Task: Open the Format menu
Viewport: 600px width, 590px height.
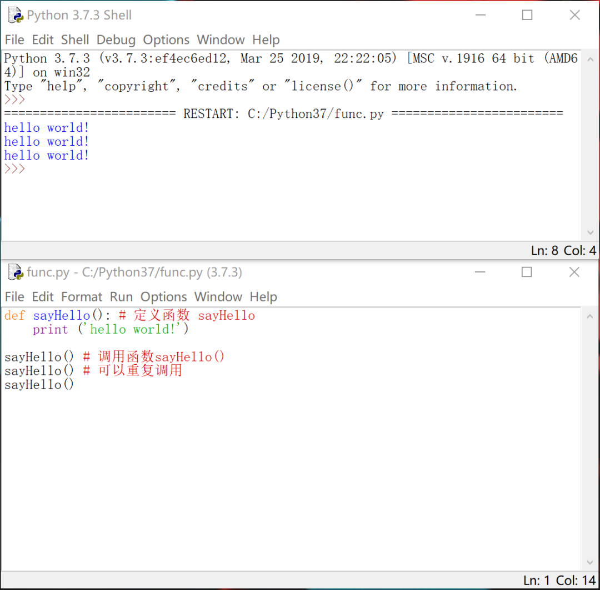Action: click(82, 297)
